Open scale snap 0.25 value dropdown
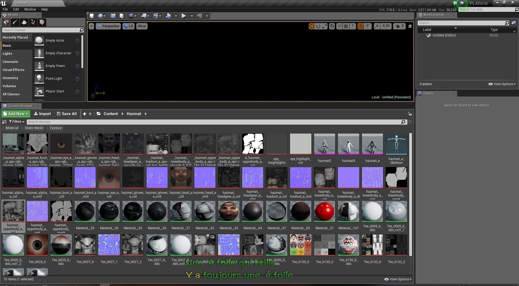Image resolution: width=519 pixels, height=286 pixels. point(386,26)
